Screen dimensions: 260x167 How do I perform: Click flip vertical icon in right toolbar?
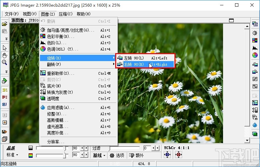pos(255,86)
